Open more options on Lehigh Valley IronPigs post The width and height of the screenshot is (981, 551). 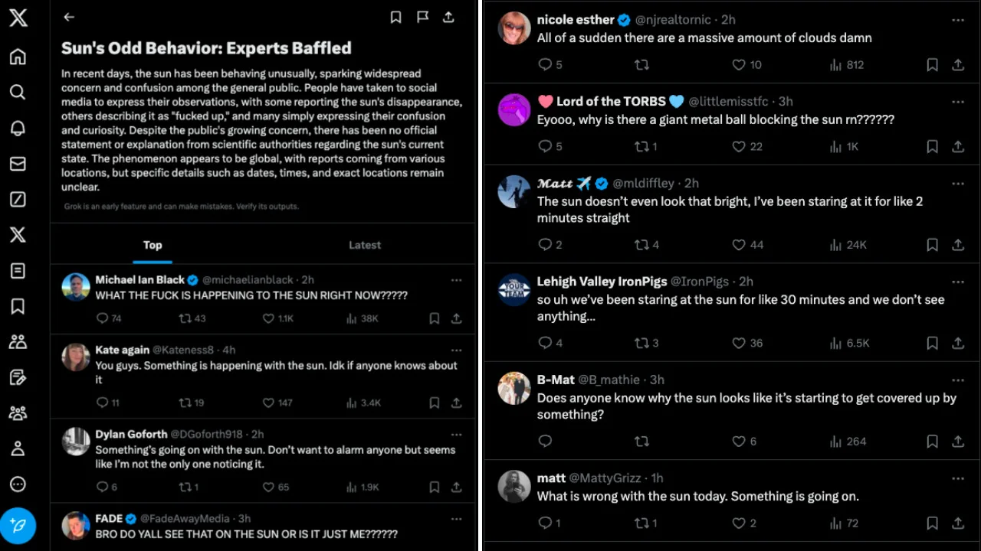coord(957,282)
